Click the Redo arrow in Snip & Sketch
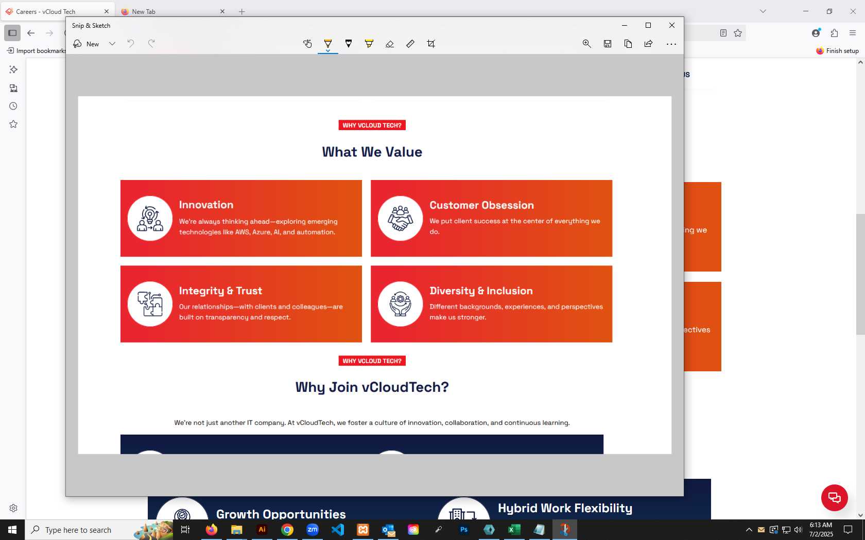 [x=151, y=44]
